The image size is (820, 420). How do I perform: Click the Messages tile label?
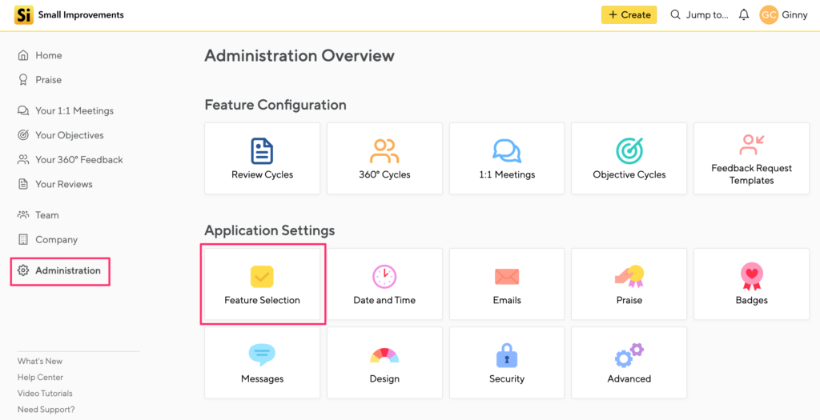pos(262,378)
